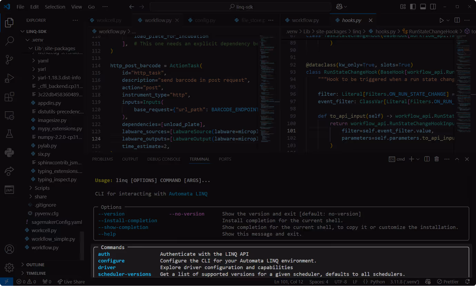Create a new terminal with the plus icon
Image resolution: width=476 pixels, height=286 pixels.
click(x=411, y=159)
